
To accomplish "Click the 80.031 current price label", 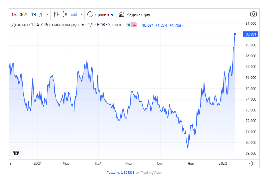I will [x=250, y=34].
